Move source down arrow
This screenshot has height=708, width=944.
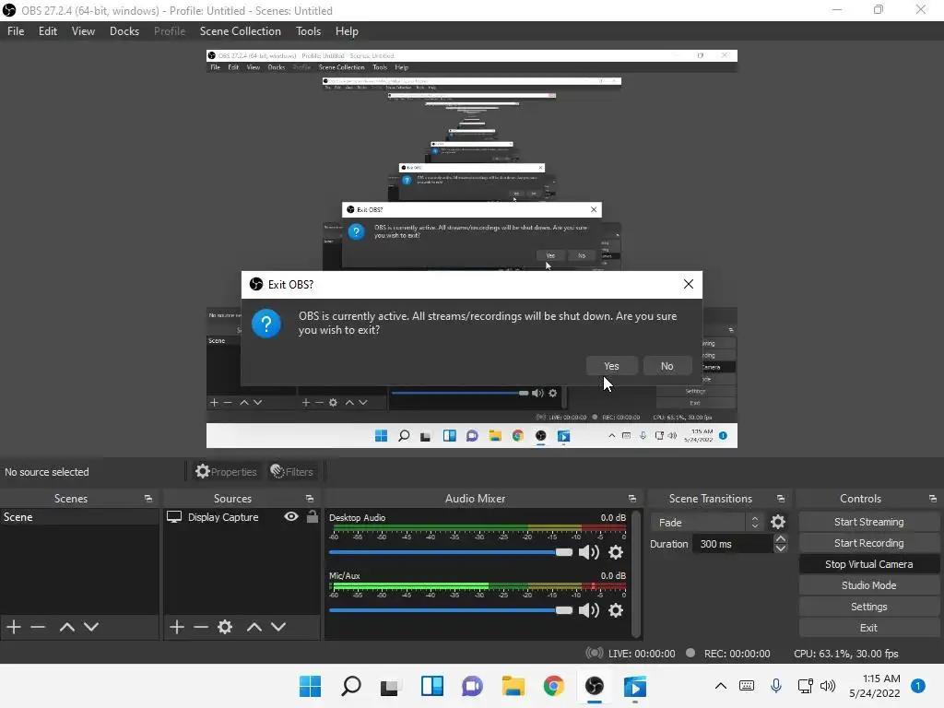tap(278, 627)
